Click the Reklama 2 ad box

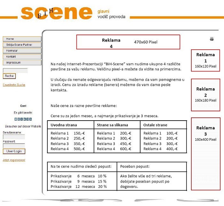pyautogui.click(x=205, y=95)
